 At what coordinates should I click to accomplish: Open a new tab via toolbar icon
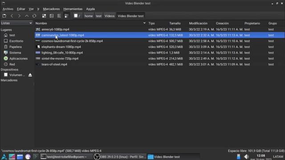[x=4, y=16]
